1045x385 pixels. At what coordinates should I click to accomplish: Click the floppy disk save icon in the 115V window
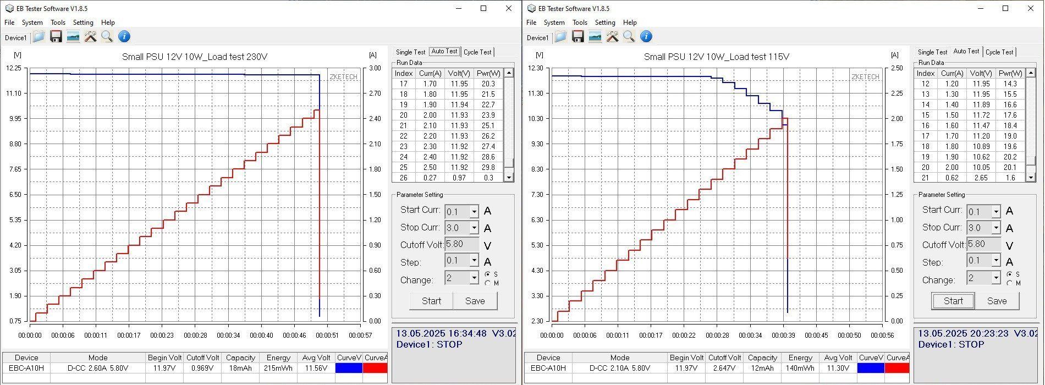(x=577, y=37)
